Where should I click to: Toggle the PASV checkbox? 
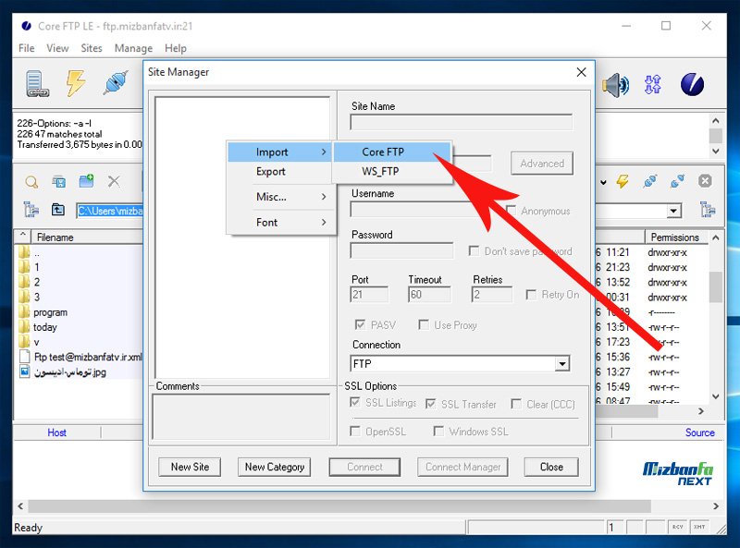[360, 325]
